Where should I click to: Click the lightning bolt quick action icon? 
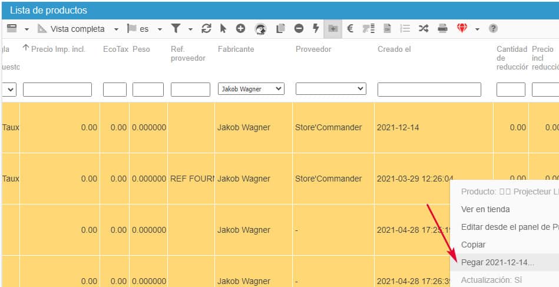pyautogui.click(x=316, y=28)
